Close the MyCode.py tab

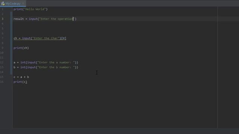point(23,3)
